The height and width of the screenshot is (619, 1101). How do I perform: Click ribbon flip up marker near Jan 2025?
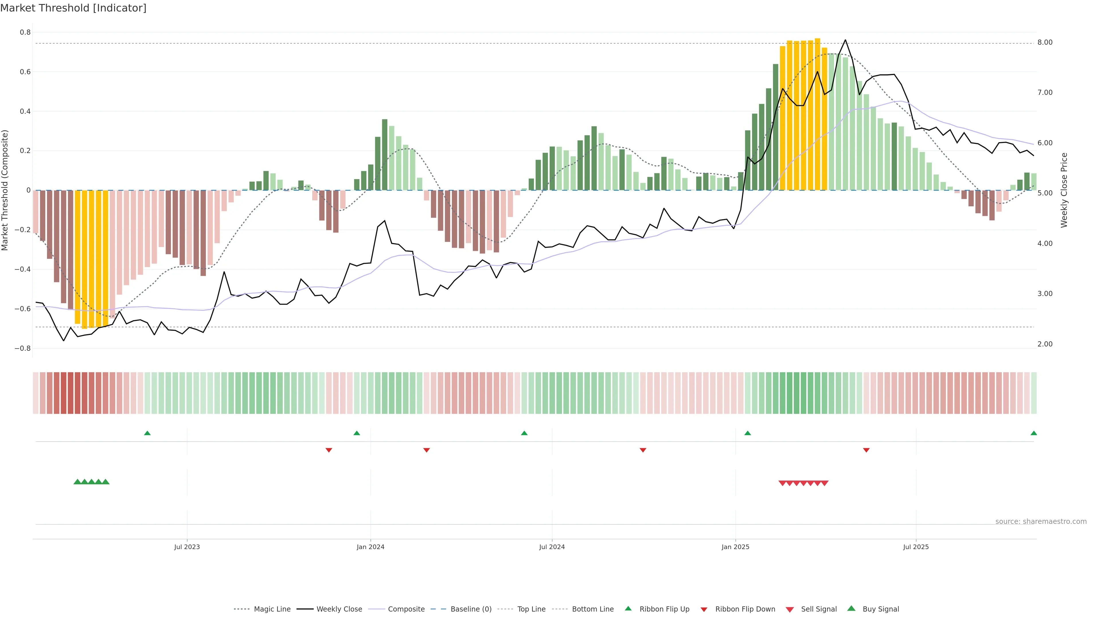pos(747,433)
